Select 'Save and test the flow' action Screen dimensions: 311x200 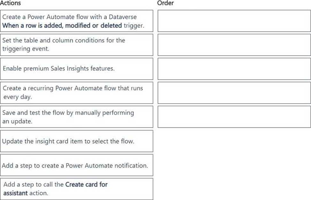(77, 117)
